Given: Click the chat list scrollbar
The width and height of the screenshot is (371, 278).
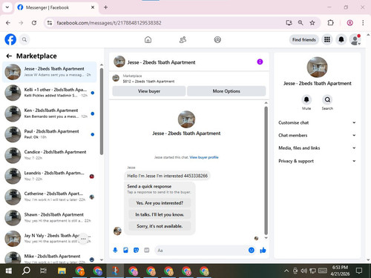Looking at the screenshot, I should pyautogui.click(x=102, y=111).
